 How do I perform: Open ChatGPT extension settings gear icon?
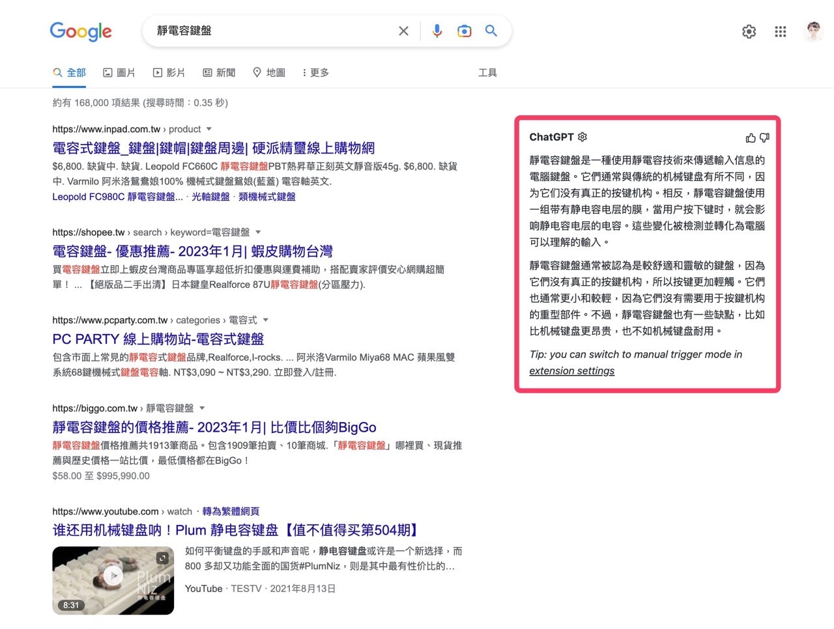click(582, 137)
